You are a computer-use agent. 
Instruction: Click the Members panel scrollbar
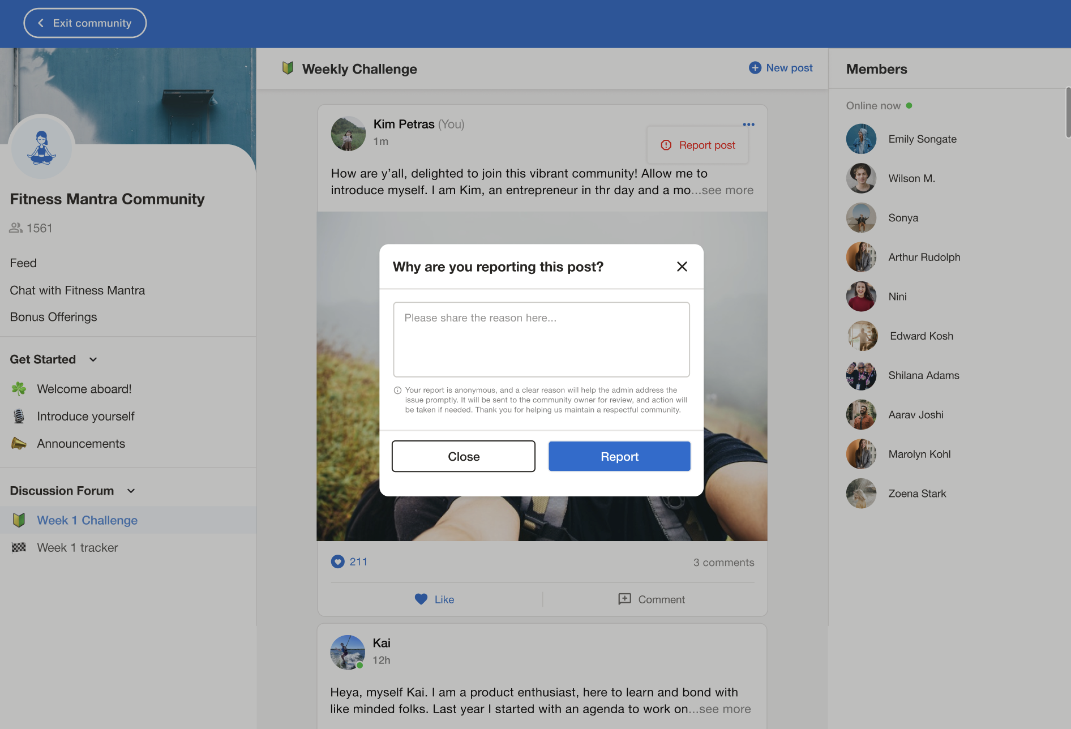tap(1068, 112)
